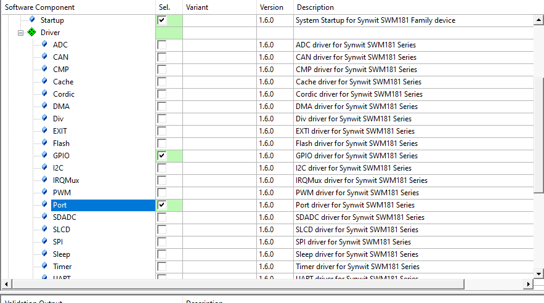The width and height of the screenshot is (544, 303).
Task: Enable the DMA driver checkbox
Action: [x=162, y=107]
